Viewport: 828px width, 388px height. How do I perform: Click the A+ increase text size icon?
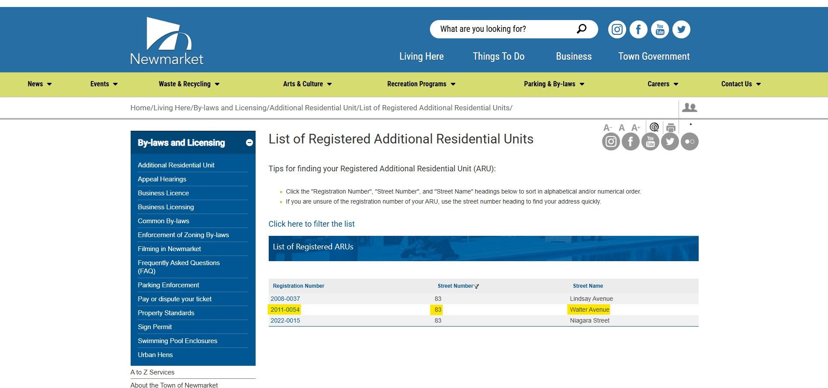coord(636,128)
